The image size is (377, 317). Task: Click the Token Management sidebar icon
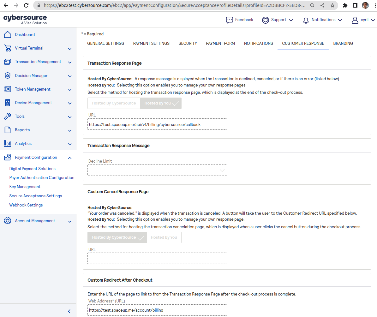tap(8, 89)
